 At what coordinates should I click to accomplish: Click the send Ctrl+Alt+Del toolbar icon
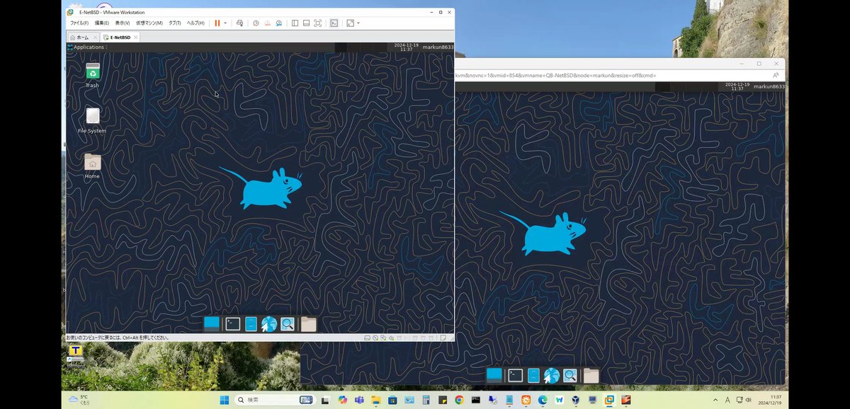click(x=239, y=23)
